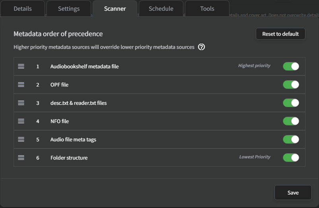The height and width of the screenshot is (208, 319).
Task: Click 'Folder structure' label
Action: tap(69, 158)
